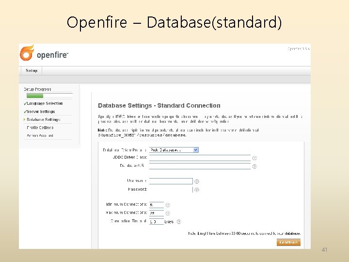
Task: Show help for Maximum Connections
Action: pyautogui.click(x=168, y=213)
